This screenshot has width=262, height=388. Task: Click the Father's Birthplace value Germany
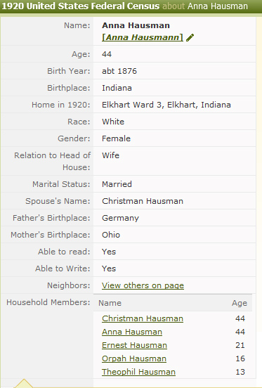(x=120, y=218)
